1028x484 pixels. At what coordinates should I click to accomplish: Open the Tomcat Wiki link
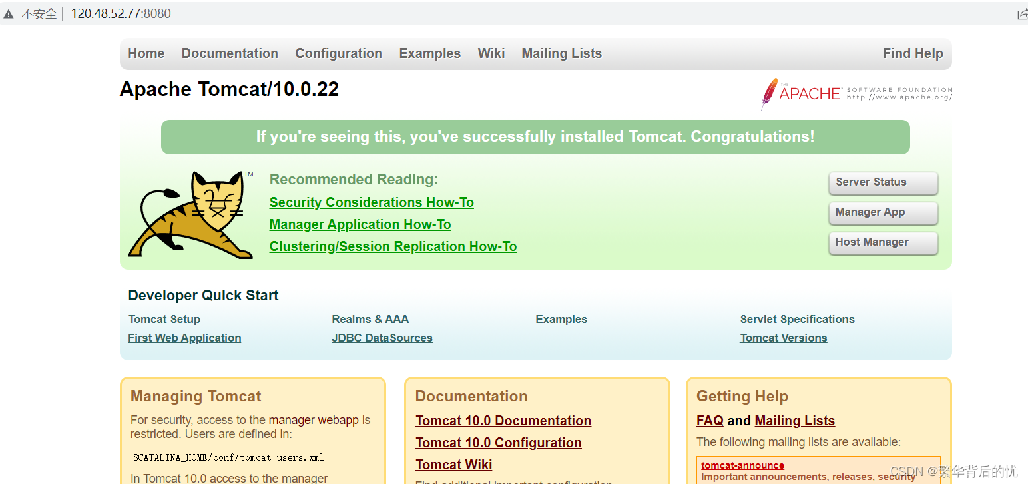pos(454,465)
